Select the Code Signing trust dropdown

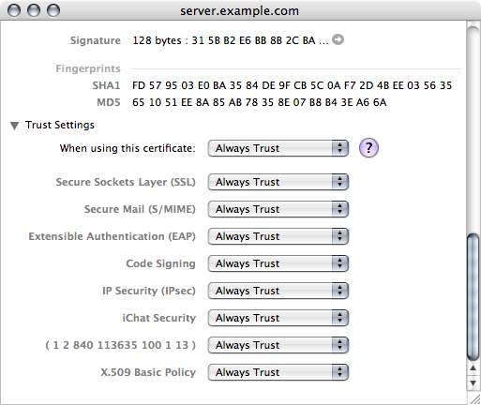coord(278,263)
